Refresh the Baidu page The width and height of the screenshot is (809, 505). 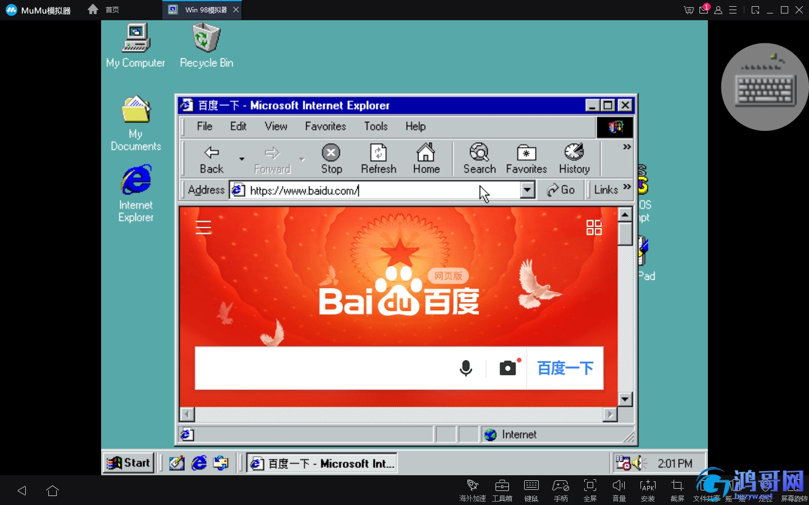tap(379, 159)
